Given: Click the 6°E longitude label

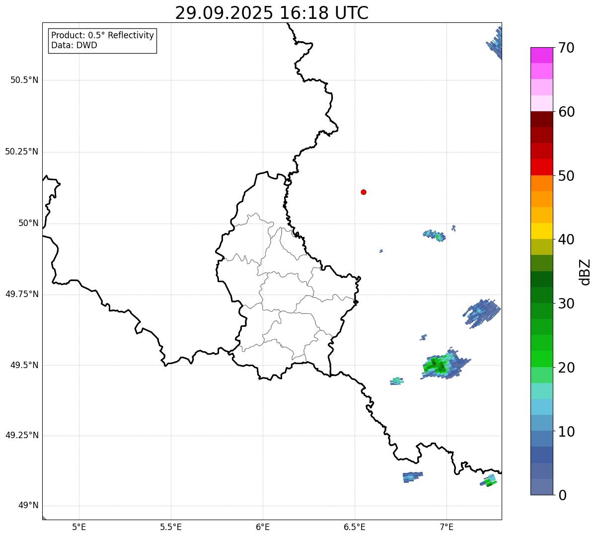Looking at the screenshot, I should point(263,527).
